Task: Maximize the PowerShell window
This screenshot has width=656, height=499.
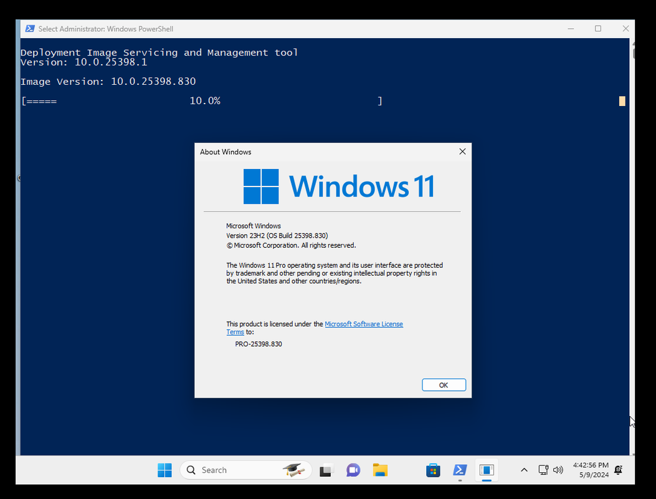Action: (598, 29)
